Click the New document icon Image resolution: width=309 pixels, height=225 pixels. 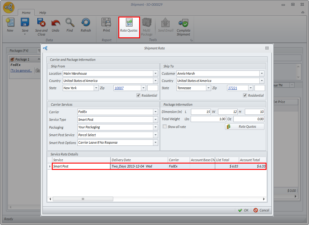10,23
